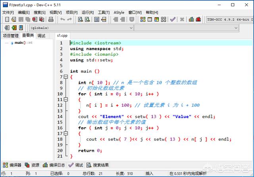
Task: Click the 长度: 510 status bar entry
Action: tap(124, 173)
